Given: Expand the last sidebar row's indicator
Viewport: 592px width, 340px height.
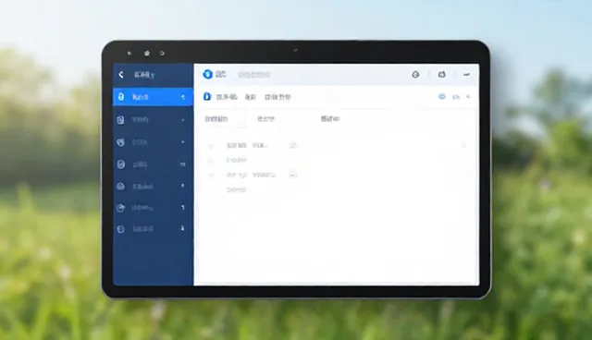Looking at the screenshot, I should 183,228.
